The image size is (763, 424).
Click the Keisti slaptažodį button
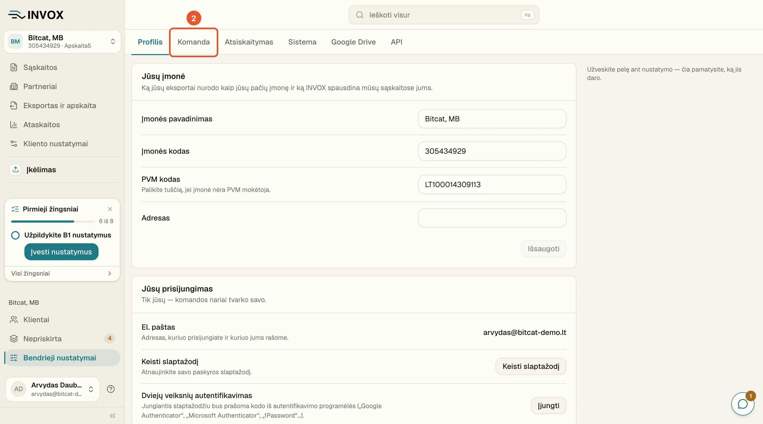coord(531,366)
